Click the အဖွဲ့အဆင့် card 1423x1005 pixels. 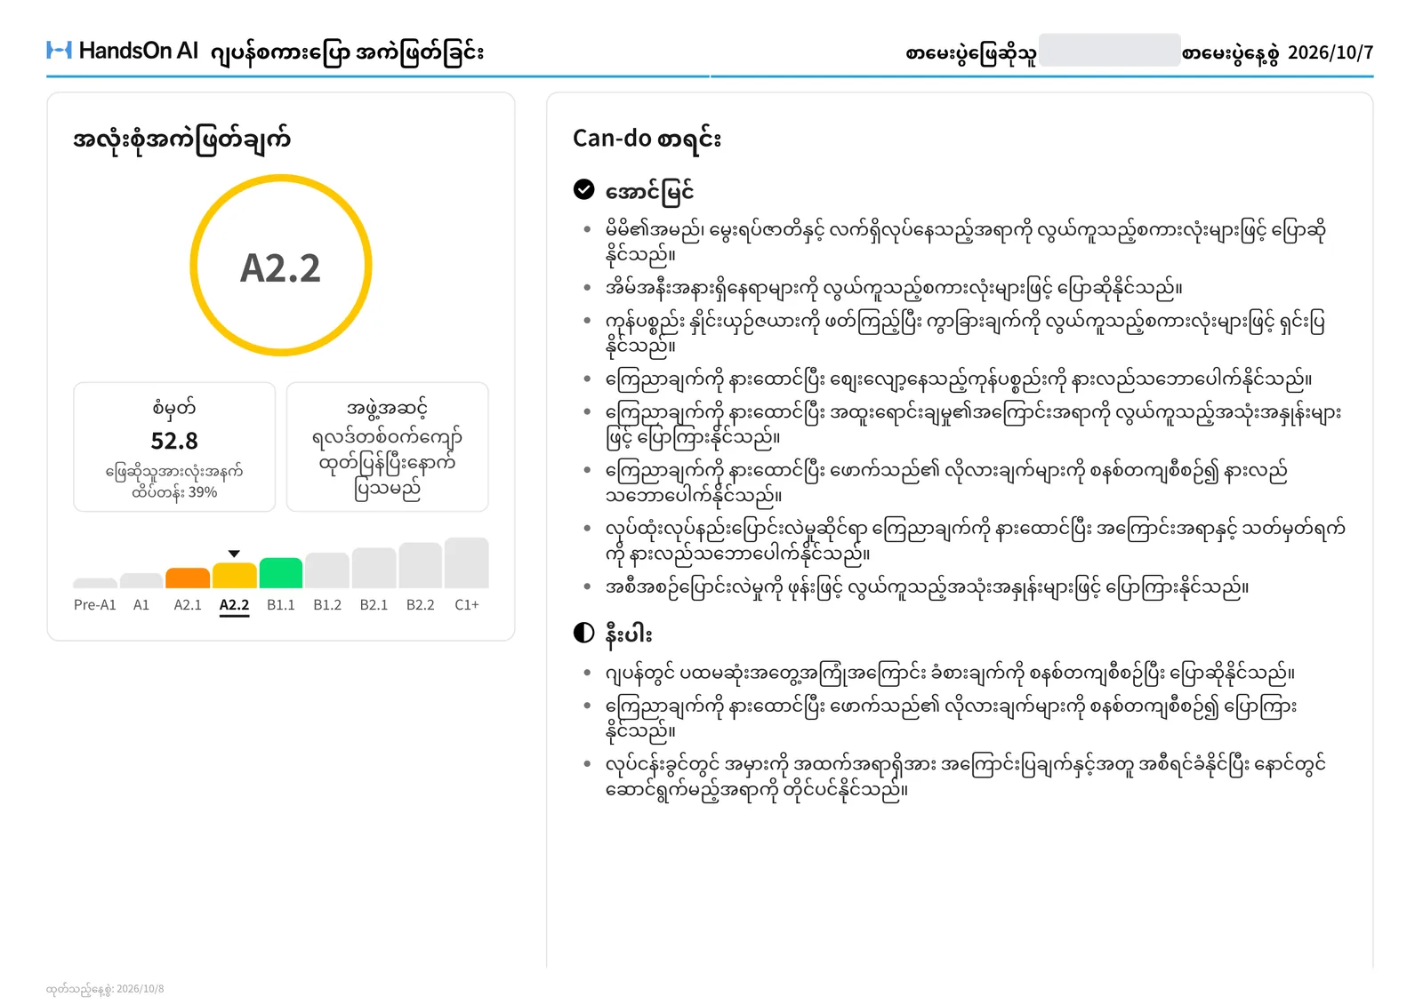[388, 447]
